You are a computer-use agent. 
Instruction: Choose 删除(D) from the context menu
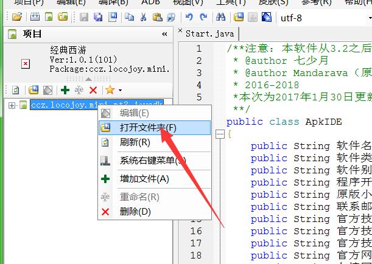click(135, 212)
